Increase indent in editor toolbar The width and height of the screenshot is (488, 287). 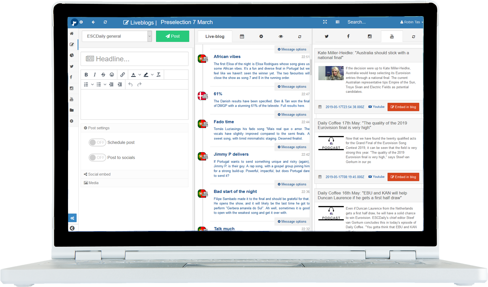pos(120,85)
